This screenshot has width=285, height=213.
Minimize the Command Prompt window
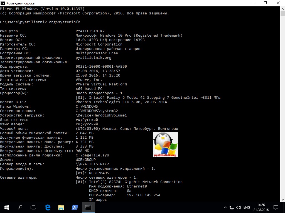[252, 3]
